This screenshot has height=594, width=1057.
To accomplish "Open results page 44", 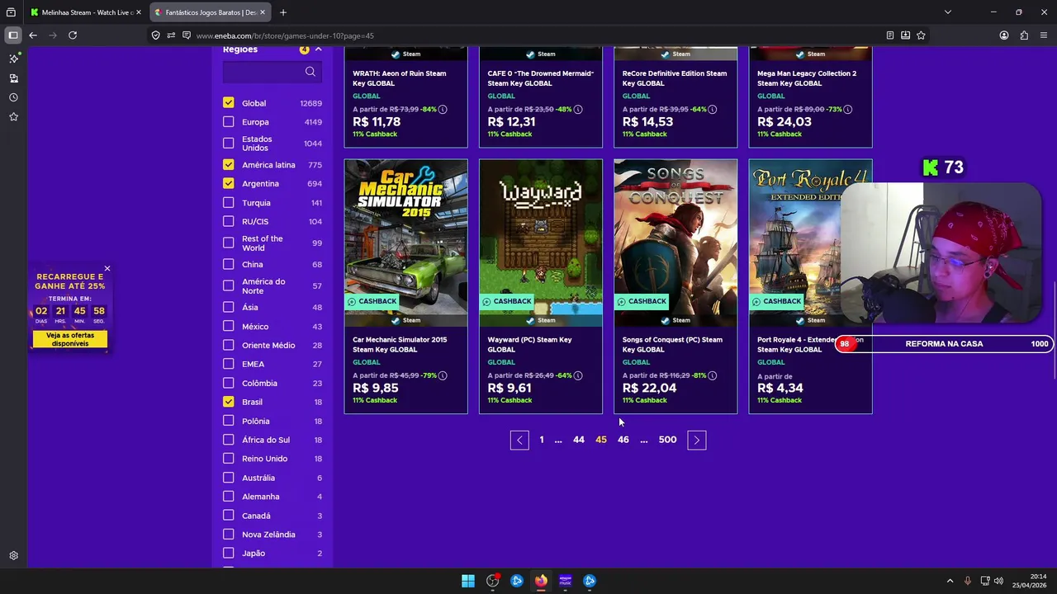I will click(579, 440).
